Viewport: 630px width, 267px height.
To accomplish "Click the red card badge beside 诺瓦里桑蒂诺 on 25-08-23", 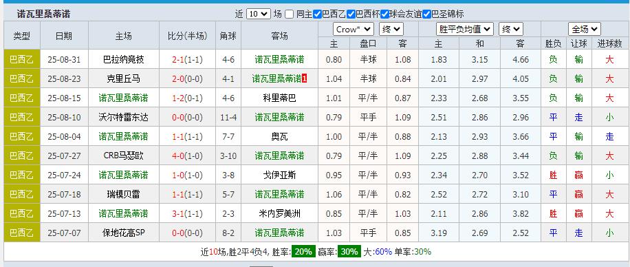I will tap(304, 79).
